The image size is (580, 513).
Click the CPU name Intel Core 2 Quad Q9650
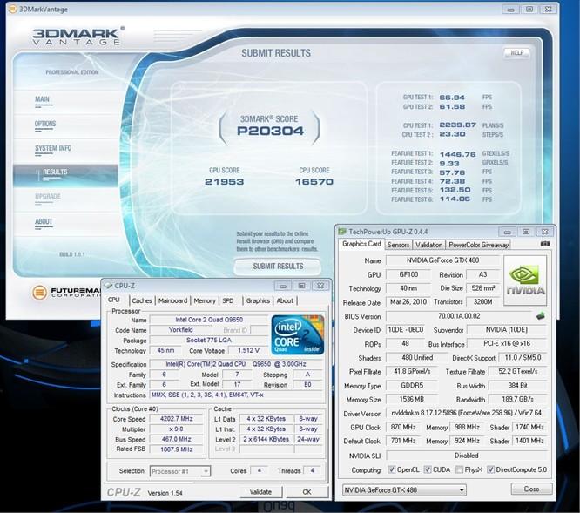coord(209,320)
